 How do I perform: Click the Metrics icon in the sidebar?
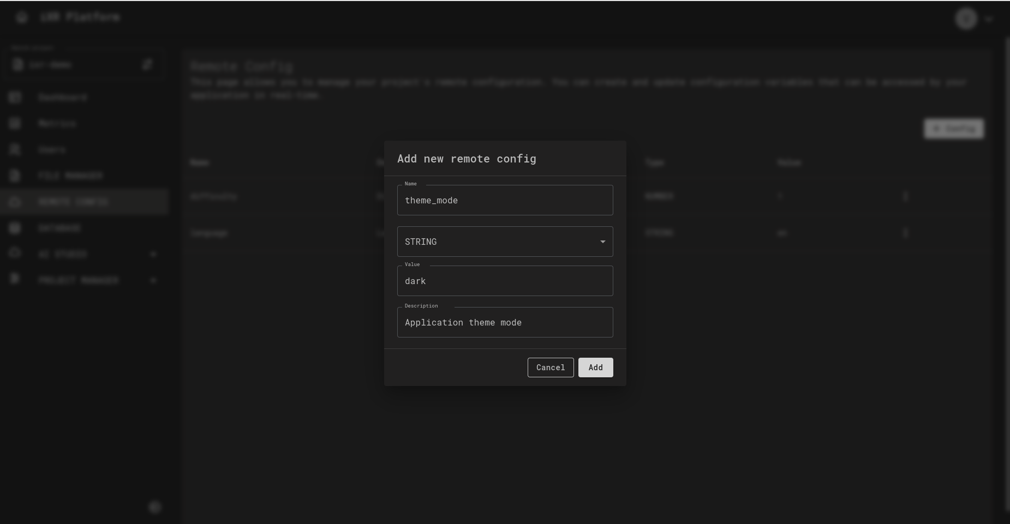click(15, 123)
